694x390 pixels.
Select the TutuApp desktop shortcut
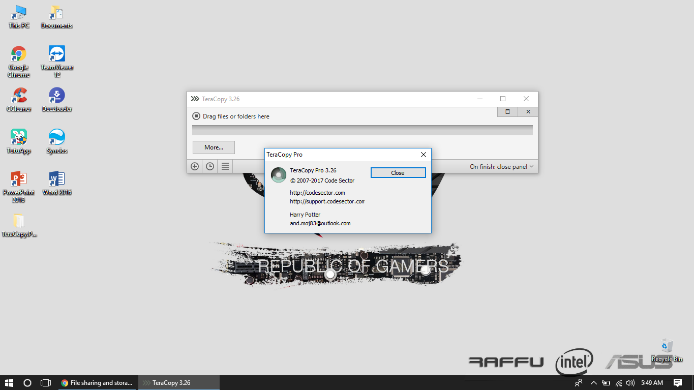19,141
